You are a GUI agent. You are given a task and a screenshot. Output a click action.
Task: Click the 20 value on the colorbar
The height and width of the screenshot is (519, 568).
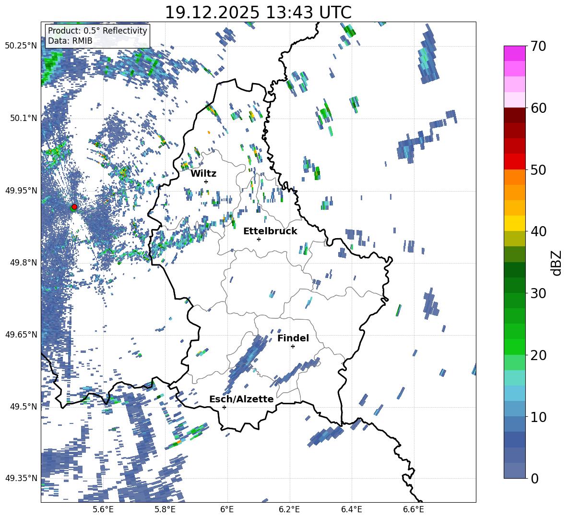[x=538, y=355]
